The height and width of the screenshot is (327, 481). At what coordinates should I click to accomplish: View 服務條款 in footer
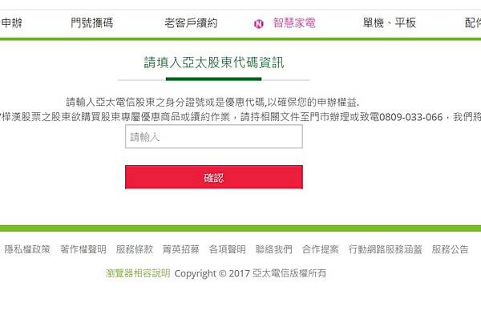[135, 249]
